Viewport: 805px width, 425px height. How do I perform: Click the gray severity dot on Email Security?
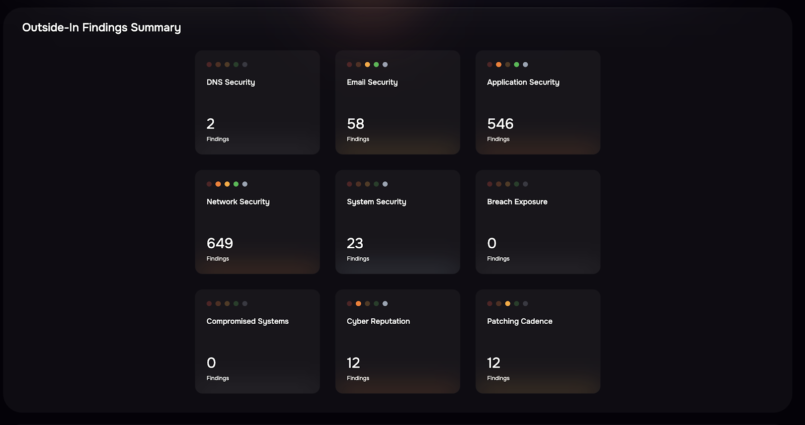[x=385, y=64]
